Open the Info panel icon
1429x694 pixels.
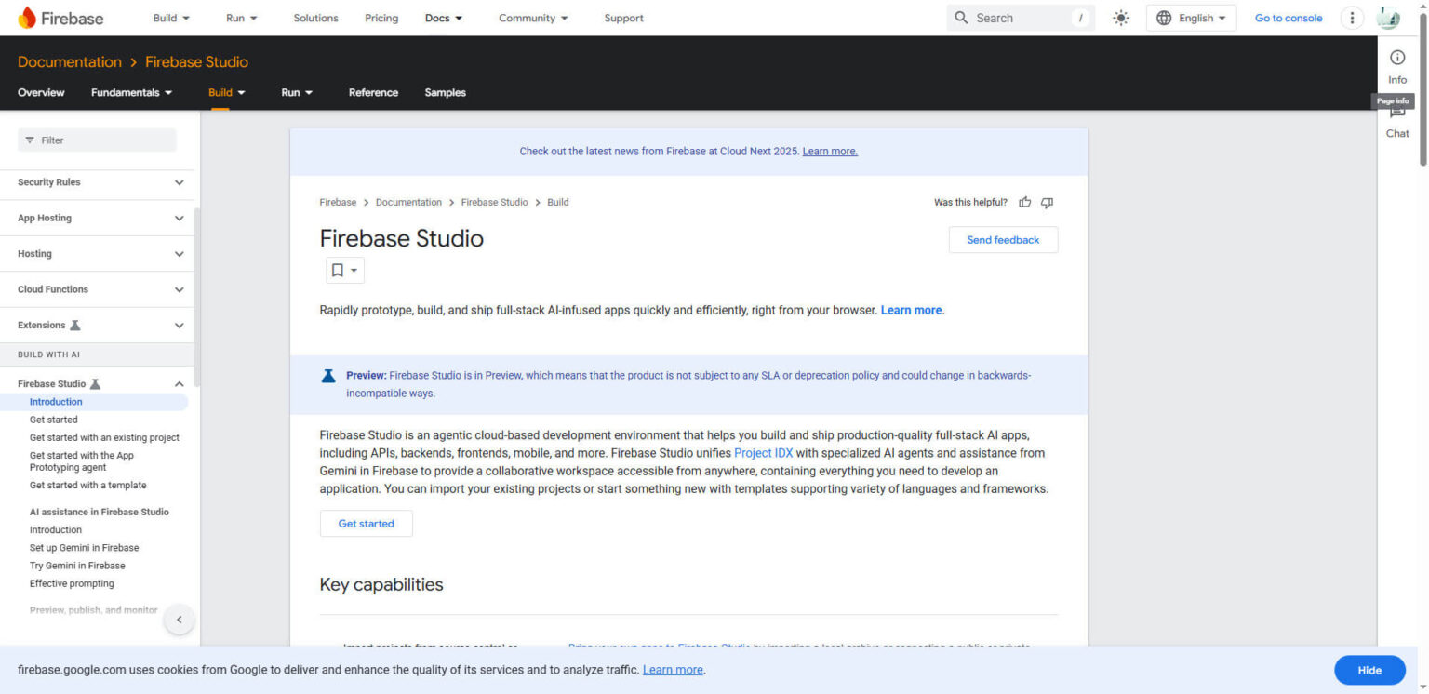pyautogui.click(x=1396, y=58)
